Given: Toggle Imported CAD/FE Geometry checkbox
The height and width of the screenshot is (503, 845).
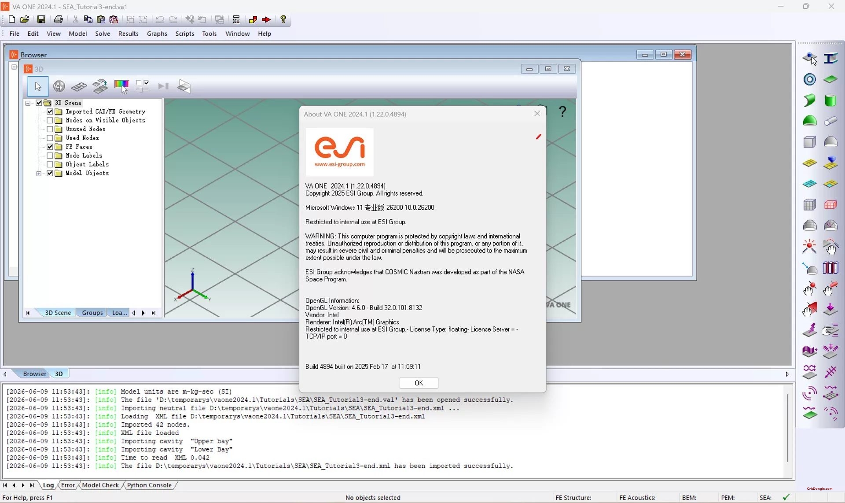Looking at the screenshot, I should pyautogui.click(x=50, y=111).
